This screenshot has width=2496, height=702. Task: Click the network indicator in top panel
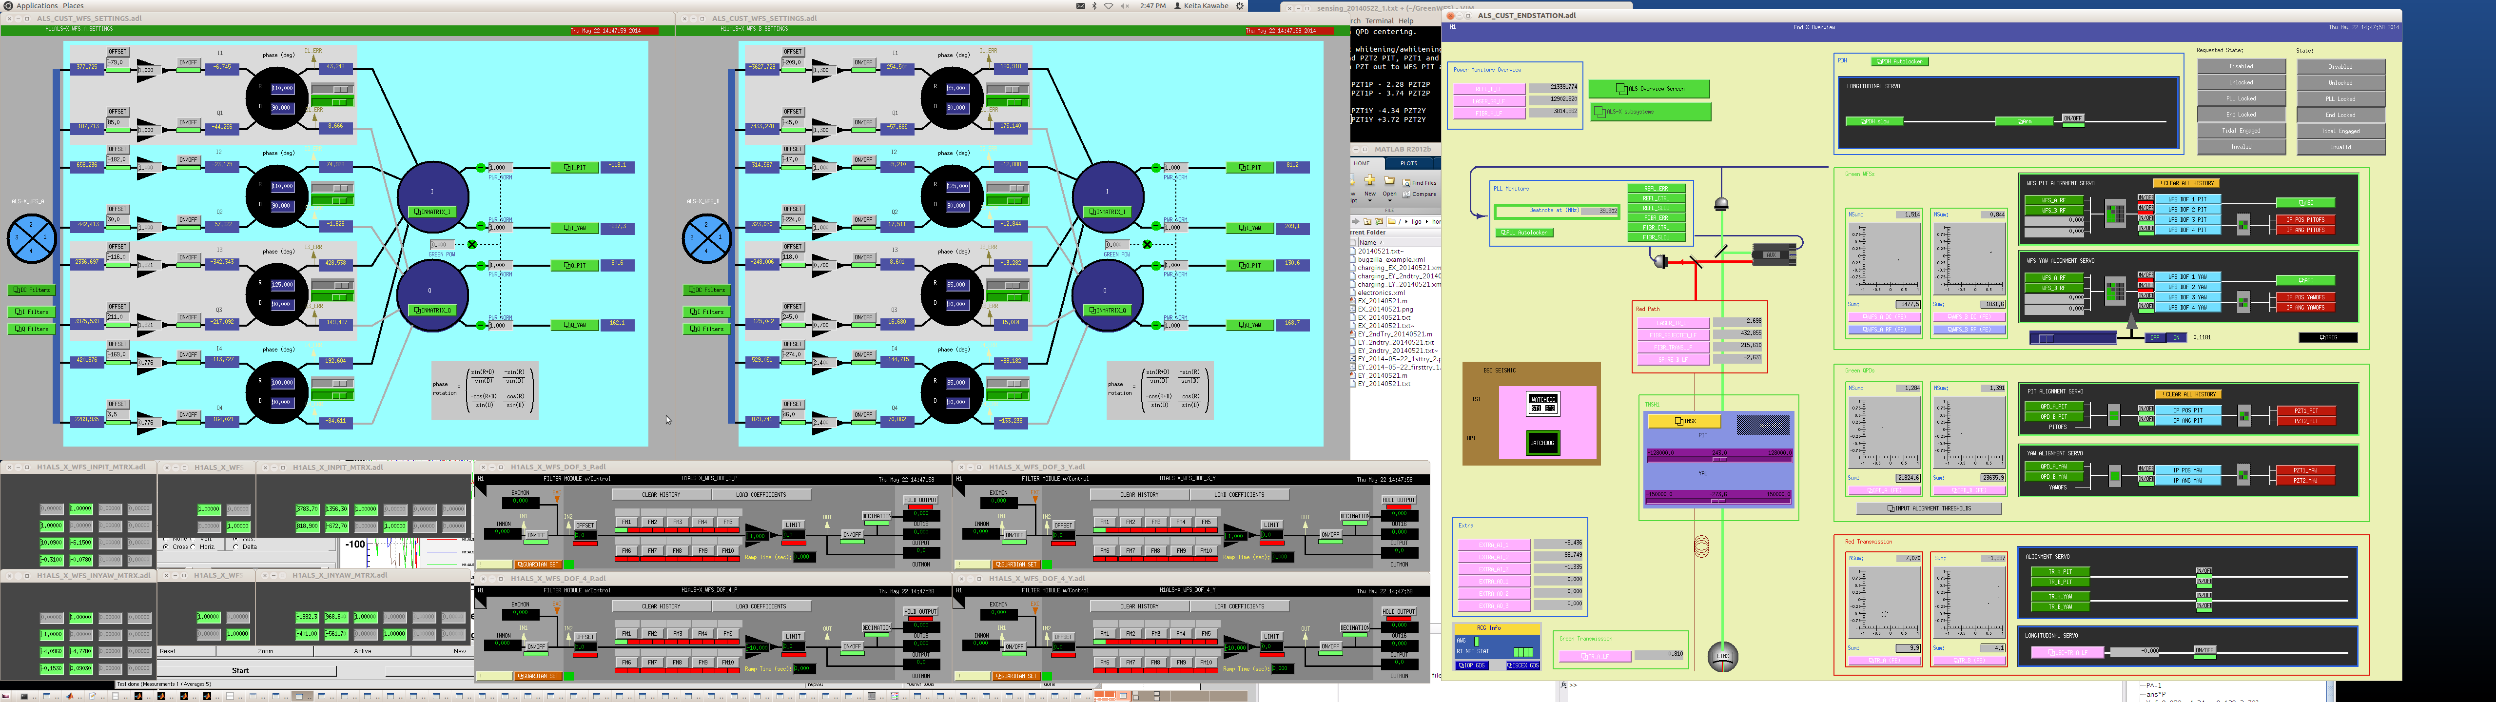click(x=1110, y=6)
